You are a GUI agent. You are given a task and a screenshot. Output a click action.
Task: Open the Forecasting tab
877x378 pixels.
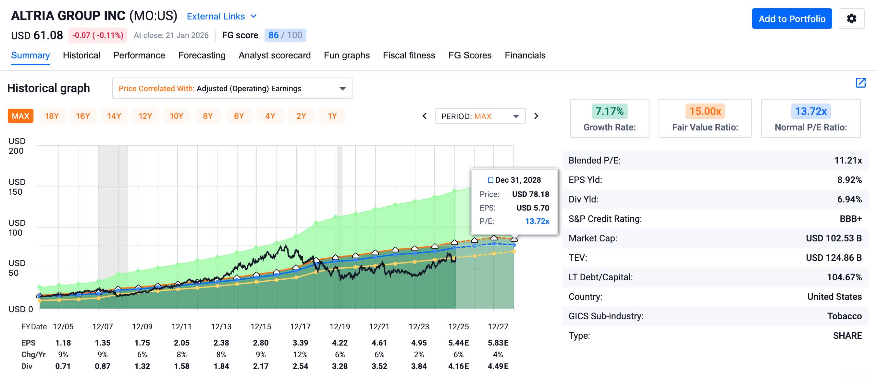[202, 55]
